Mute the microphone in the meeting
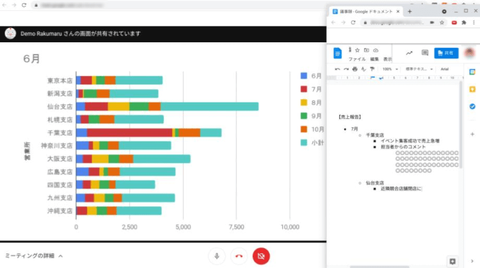This screenshot has width=480, height=268. click(x=216, y=256)
